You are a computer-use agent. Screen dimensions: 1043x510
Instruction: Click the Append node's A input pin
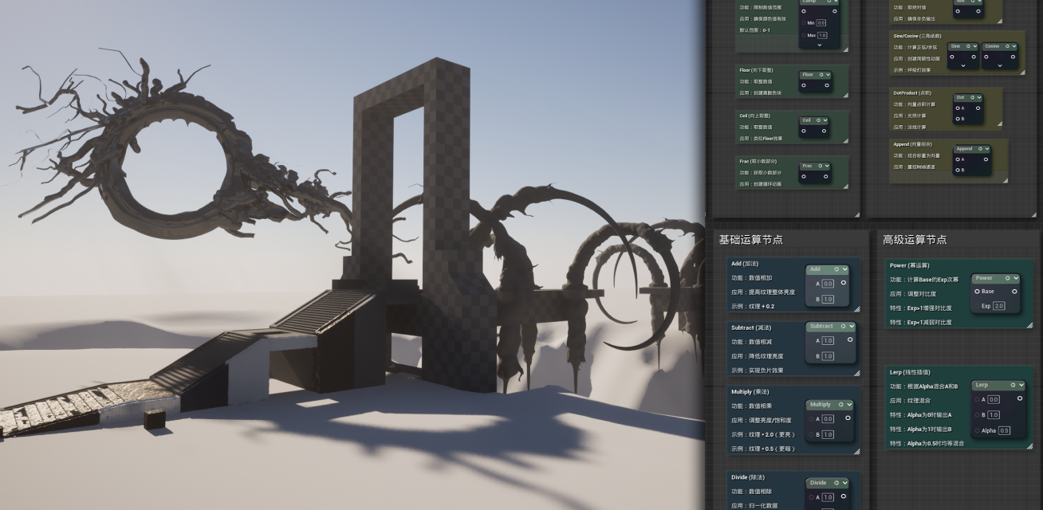956,159
